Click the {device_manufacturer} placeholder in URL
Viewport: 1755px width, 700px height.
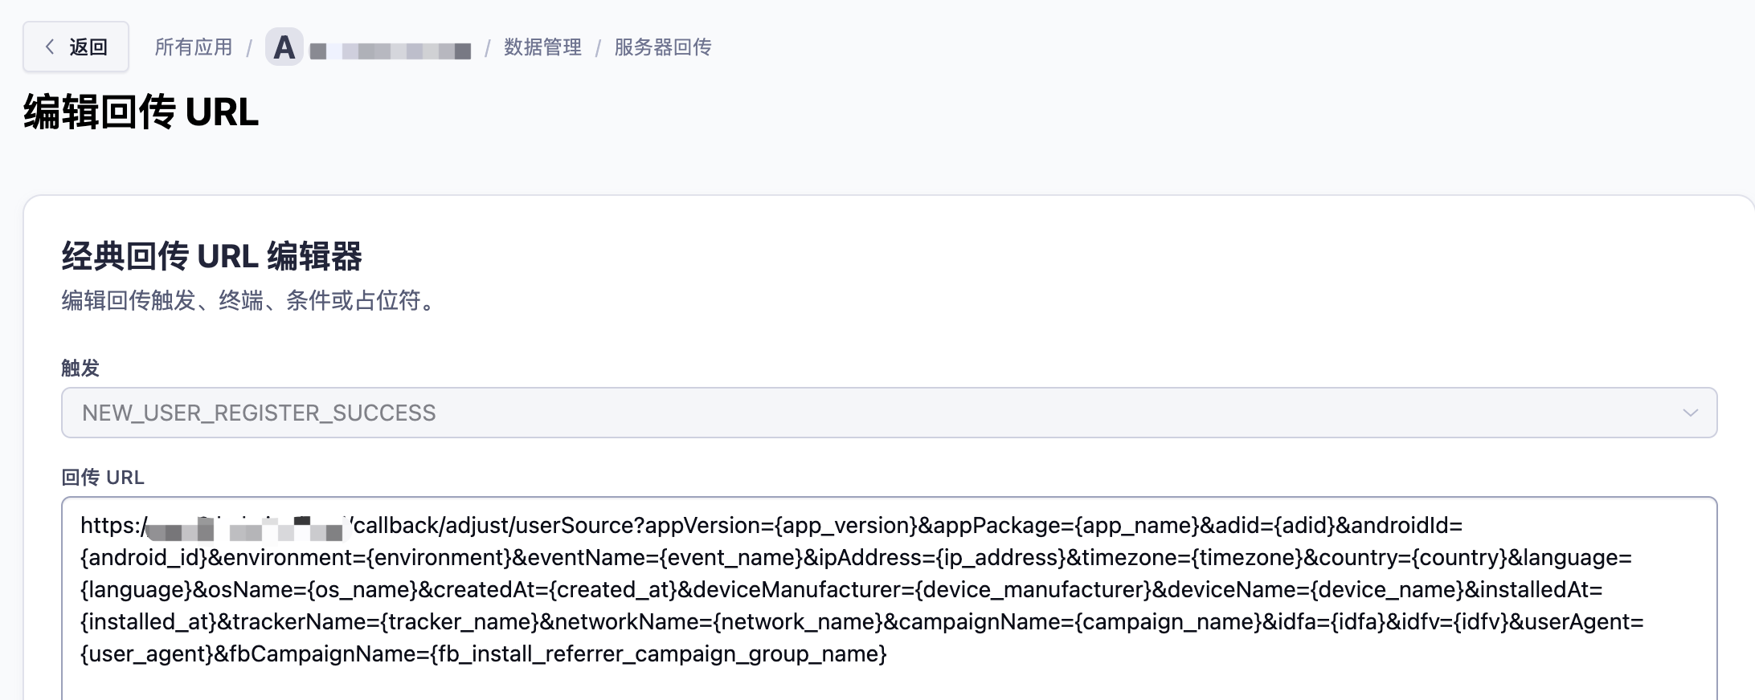click(1033, 590)
